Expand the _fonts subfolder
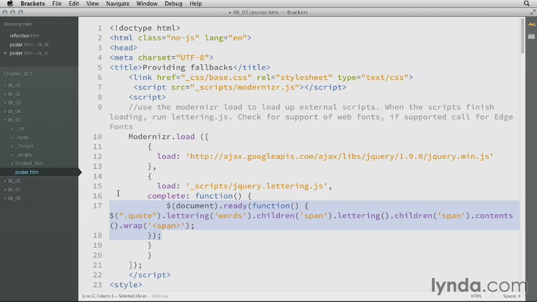 tap(13, 138)
